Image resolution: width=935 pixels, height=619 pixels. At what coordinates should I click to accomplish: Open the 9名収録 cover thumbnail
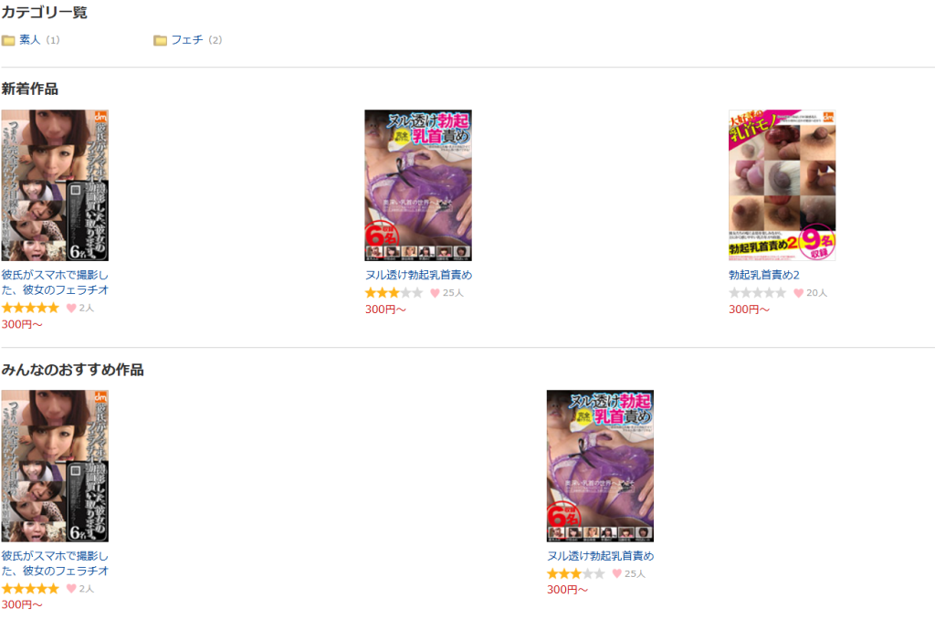tap(782, 185)
